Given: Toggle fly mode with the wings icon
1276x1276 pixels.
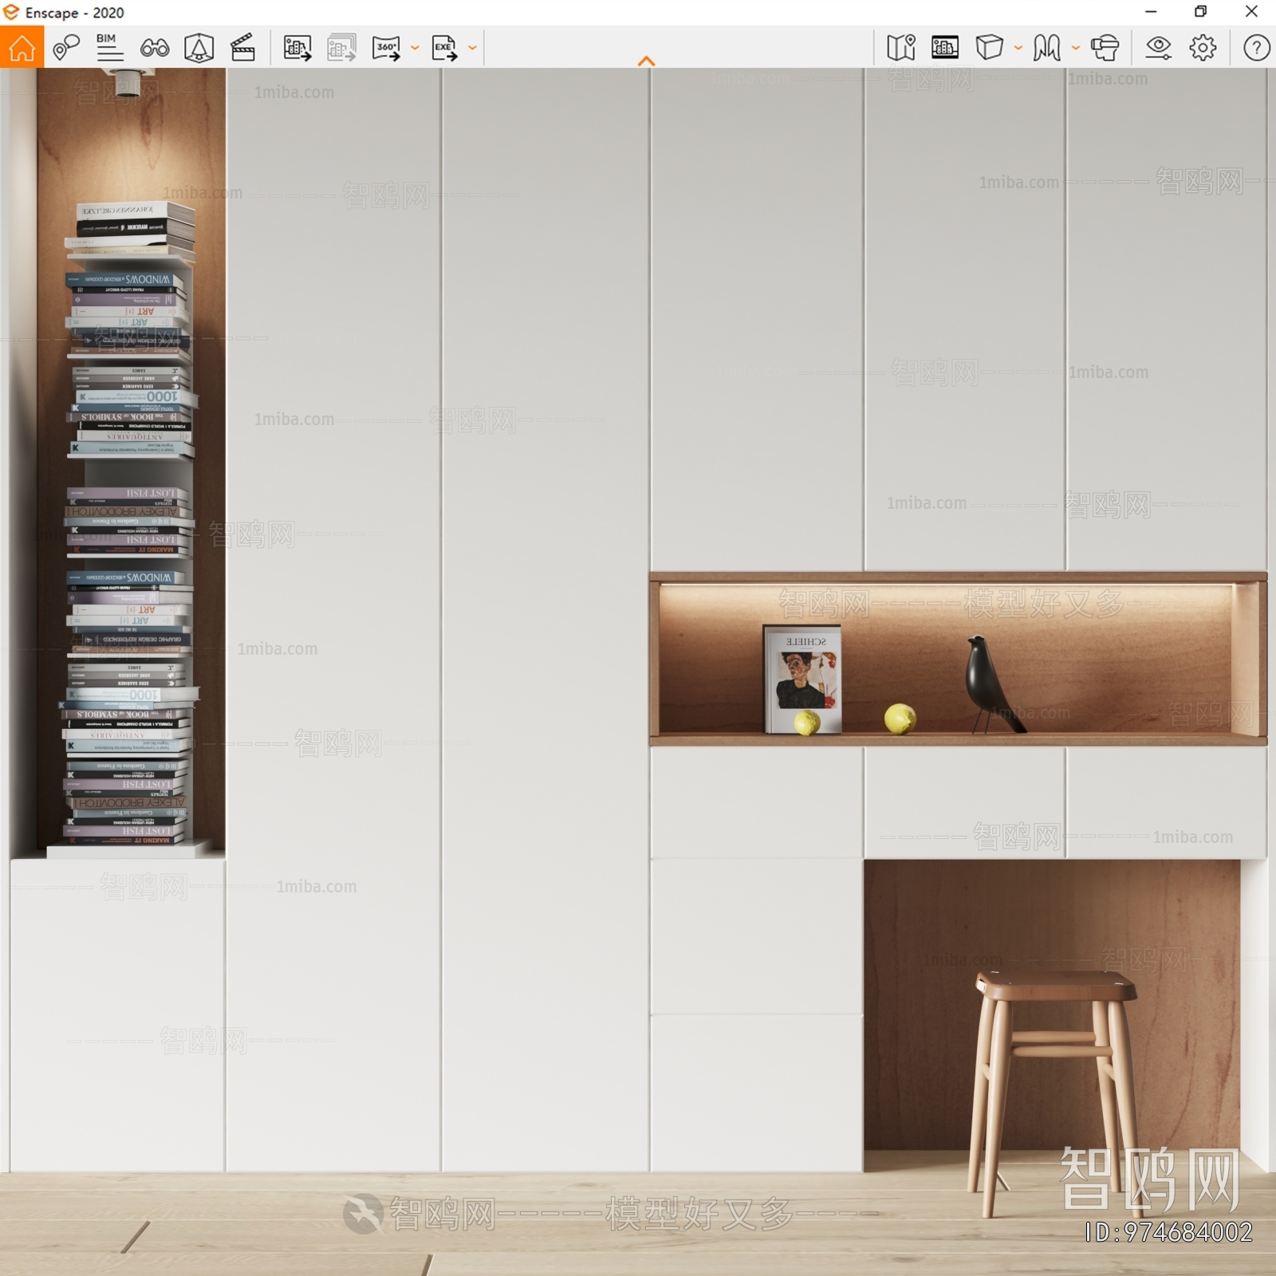Looking at the screenshot, I should tap(1046, 48).
